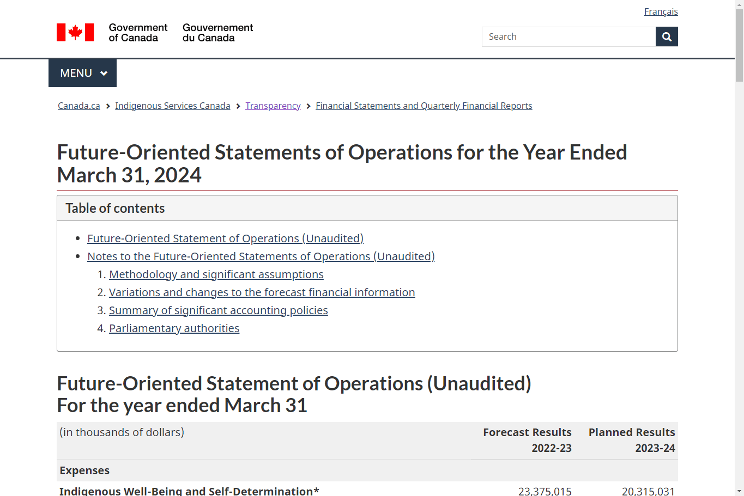Open Notes to the Future-Oriented Statements link

point(261,256)
